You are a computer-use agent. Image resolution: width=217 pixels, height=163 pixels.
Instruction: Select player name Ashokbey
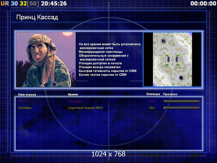tap(25, 108)
